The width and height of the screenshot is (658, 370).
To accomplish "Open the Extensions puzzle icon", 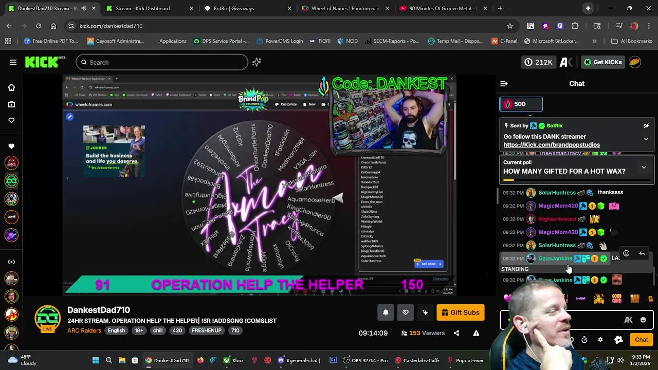I will (575, 26).
